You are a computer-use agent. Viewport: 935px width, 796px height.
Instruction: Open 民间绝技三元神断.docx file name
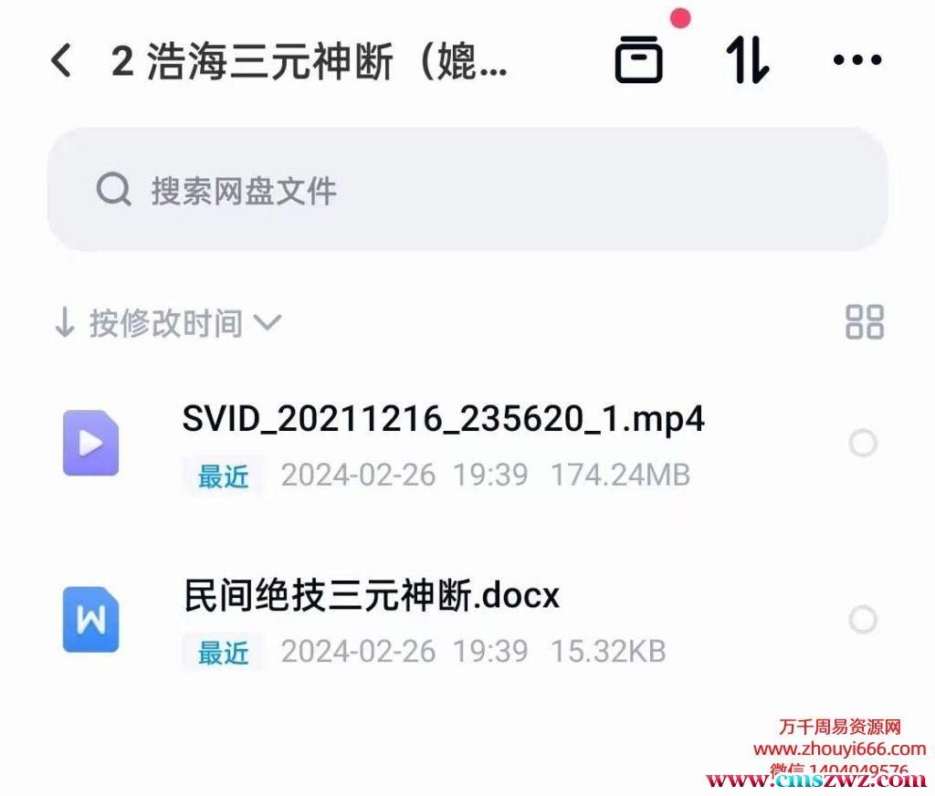(372, 595)
